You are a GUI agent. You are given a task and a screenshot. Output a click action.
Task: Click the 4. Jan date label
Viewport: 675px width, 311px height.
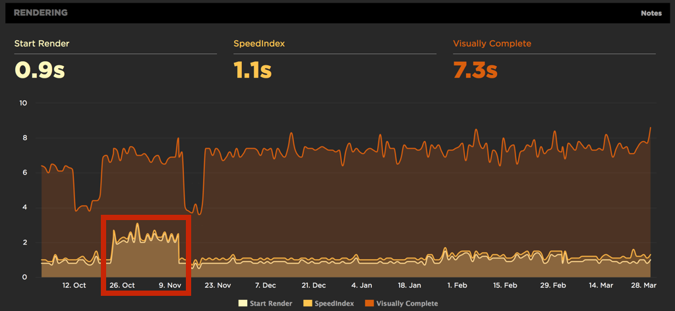point(362,285)
